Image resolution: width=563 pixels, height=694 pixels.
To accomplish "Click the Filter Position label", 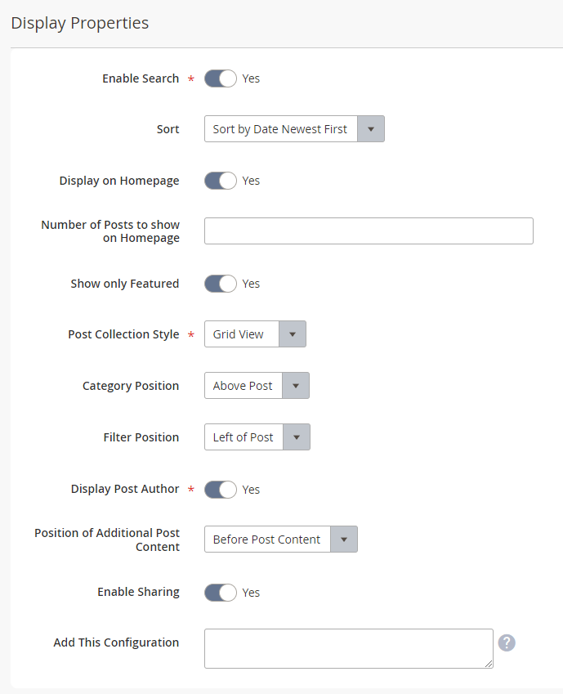I will [x=141, y=437].
